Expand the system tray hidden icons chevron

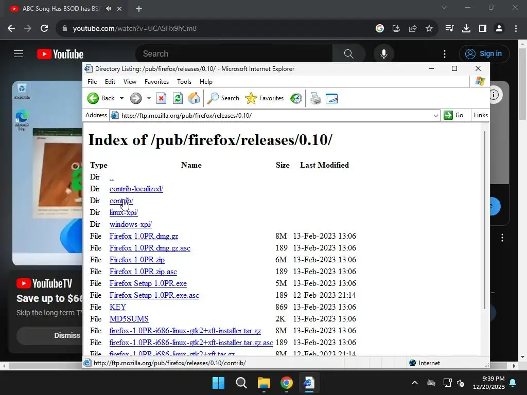coord(415,383)
